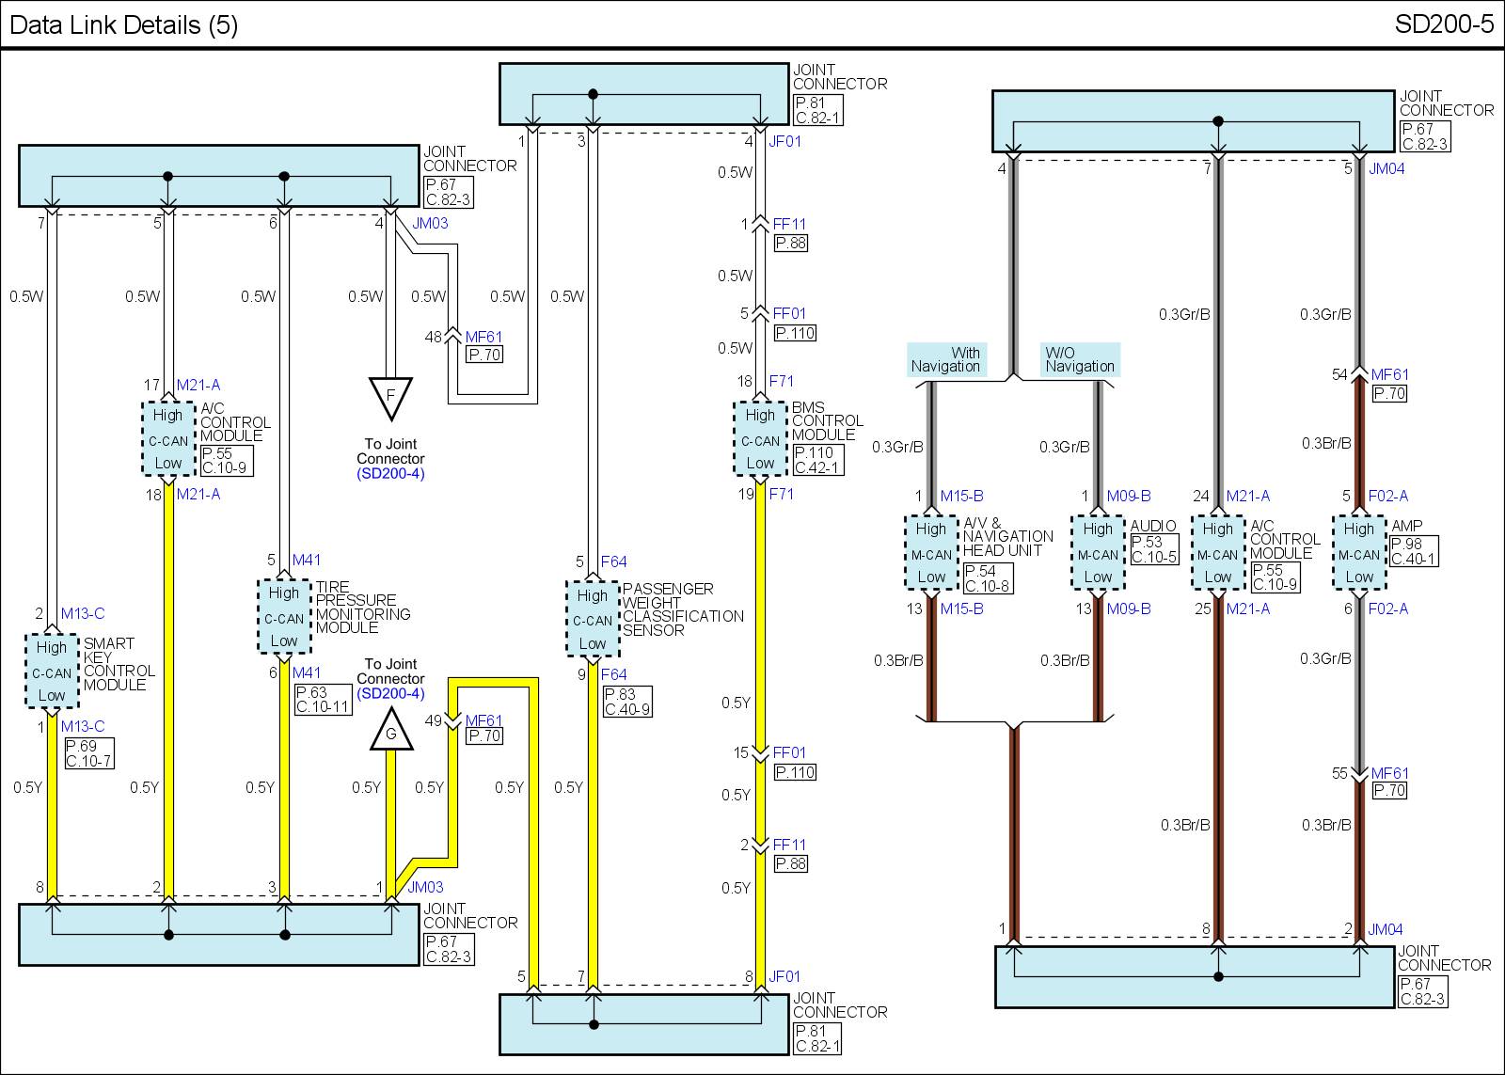The image size is (1505, 1075).
Task: Click the AMP M-CAN module box
Action: [1358, 553]
